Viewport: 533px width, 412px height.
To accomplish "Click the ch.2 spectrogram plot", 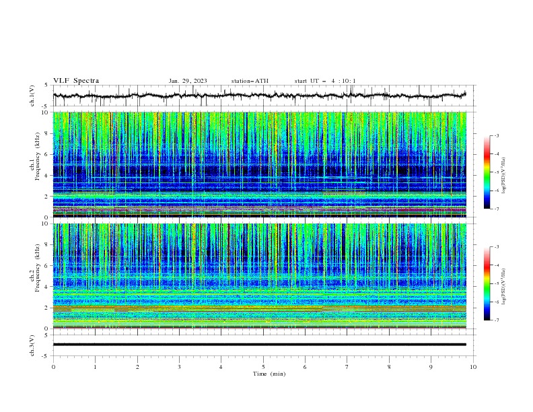I will click(x=260, y=276).
